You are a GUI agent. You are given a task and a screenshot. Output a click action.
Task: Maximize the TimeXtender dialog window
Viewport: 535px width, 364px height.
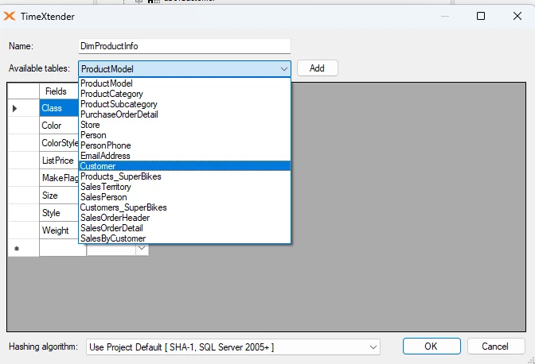(x=481, y=16)
